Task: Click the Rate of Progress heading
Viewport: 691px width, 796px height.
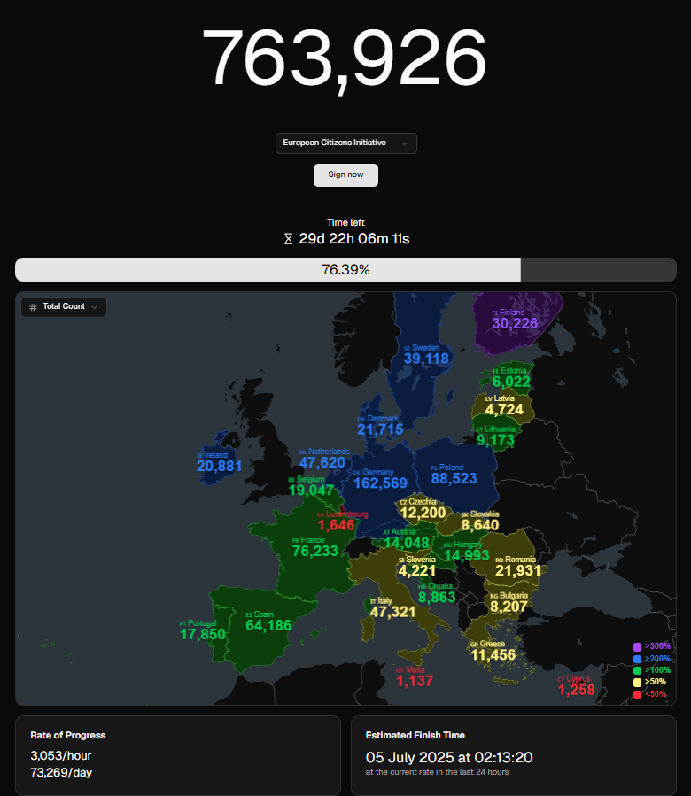Action: pos(68,735)
